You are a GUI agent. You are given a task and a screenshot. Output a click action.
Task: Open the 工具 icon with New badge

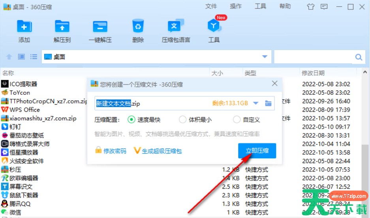pyautogui.click(x=214, y=27)
